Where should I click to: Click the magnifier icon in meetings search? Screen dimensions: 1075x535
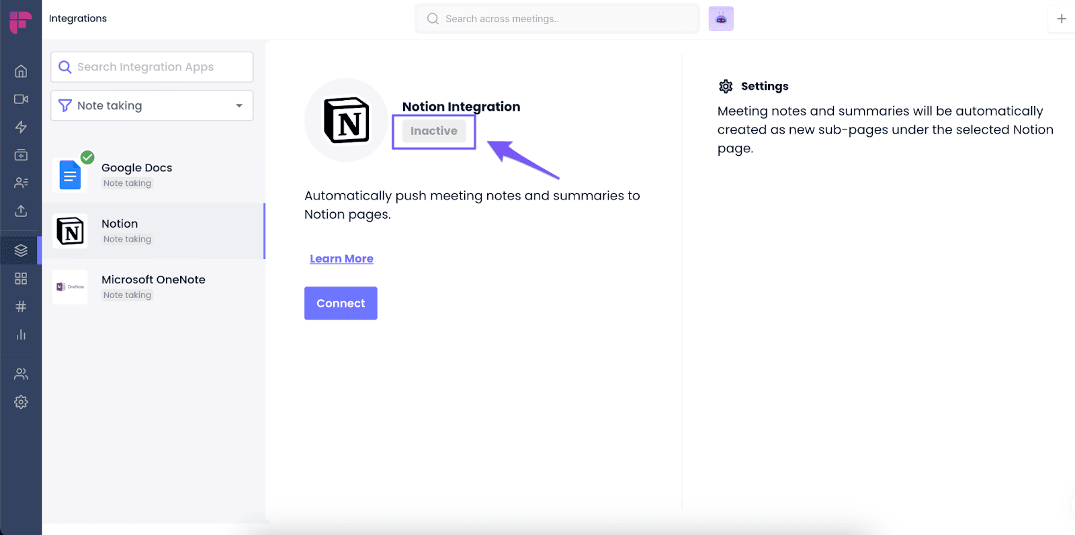point(433,19)
